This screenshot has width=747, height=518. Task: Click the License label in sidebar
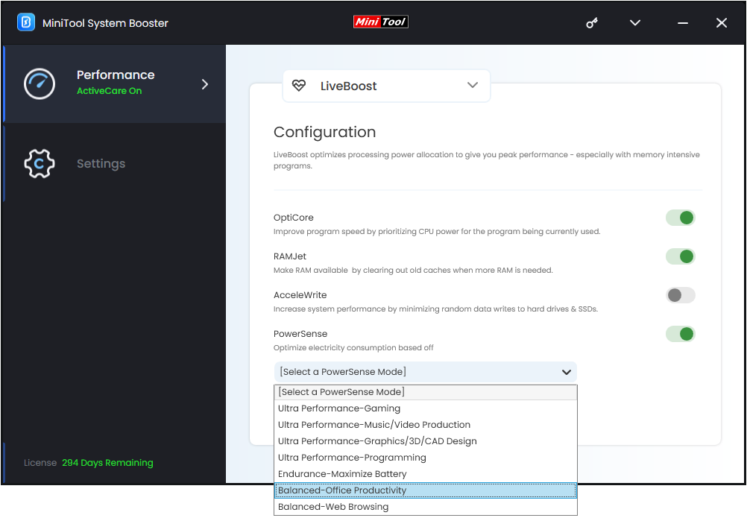point(40,463)
